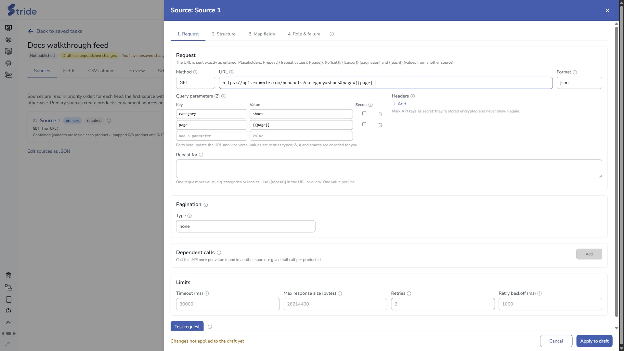
Task: Open the Fields tab behind the panel
Action: point(69,71)
